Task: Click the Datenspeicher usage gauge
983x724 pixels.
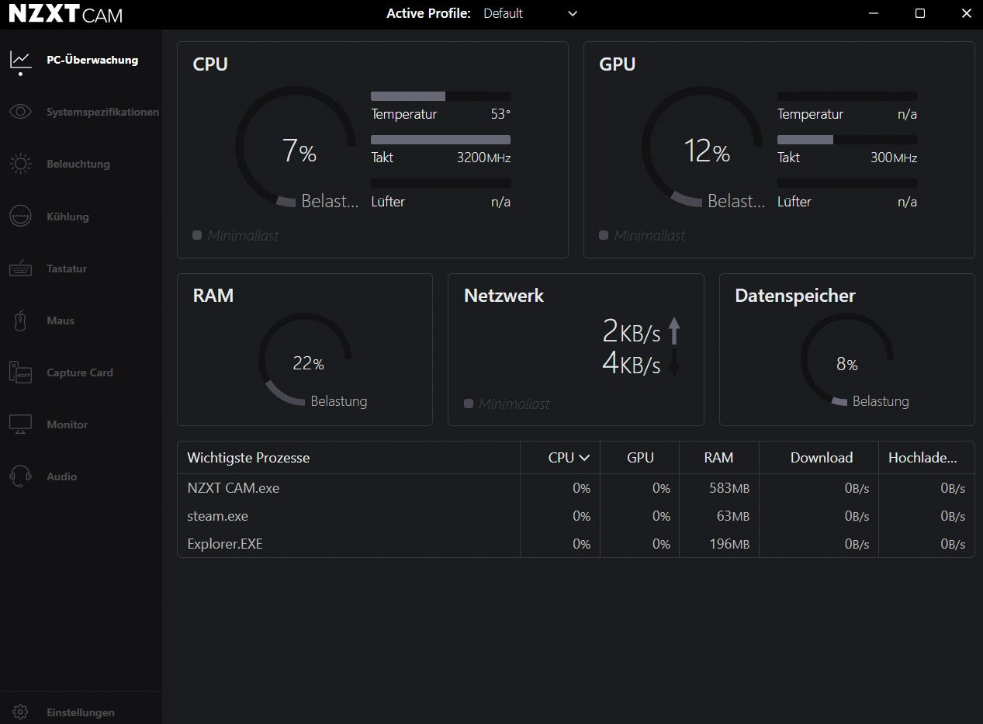Action: (x=847, y=359)
